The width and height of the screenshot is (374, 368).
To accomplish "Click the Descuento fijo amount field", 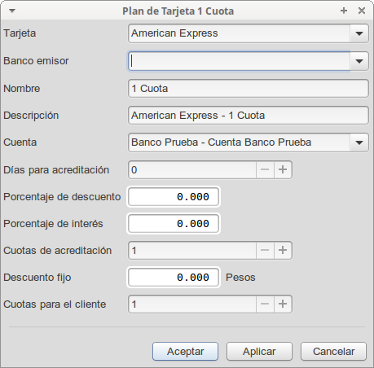I will [174, 278].
